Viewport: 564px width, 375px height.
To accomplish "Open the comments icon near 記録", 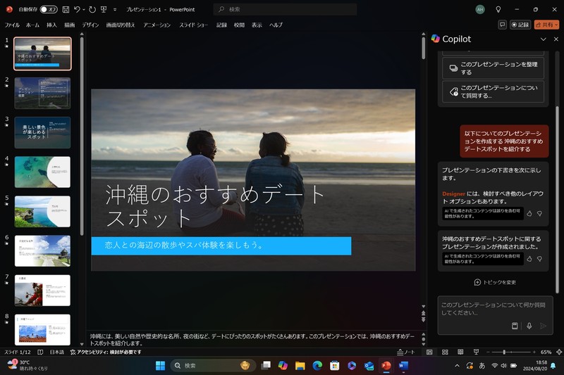I will (x=502, y=25).
